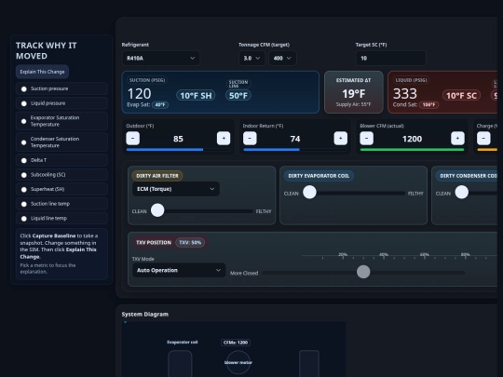This screenshot has width=503, height=377.
Task: Decrease Blower CFM with minus button
Action: pyautogui.click(x=367, y=138)
